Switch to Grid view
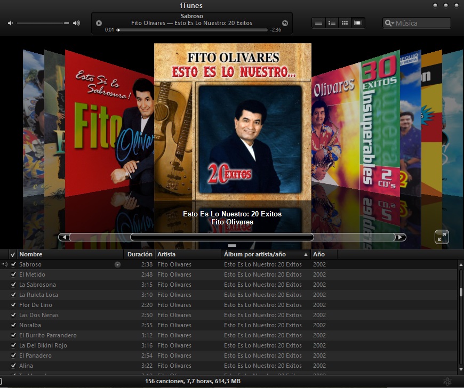The image size is (464, 388). click(x=344, y=22)
